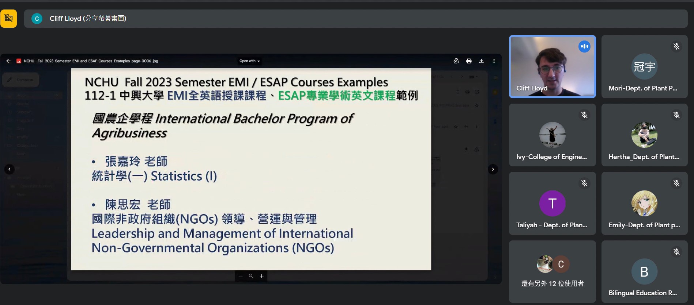The width and height of the screenshot is (694, 305).
Task: Click the muted mic icon on Taliyah's tile
Action: click(584, 183)
